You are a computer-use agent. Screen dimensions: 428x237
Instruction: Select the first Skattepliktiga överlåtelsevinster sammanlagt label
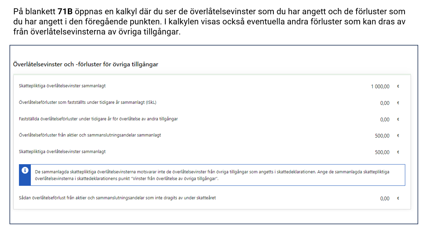[x=62, y=86]
